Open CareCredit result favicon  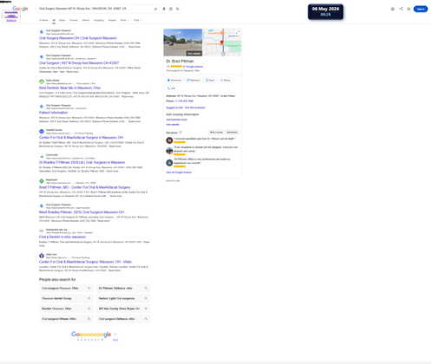(42, 156)
